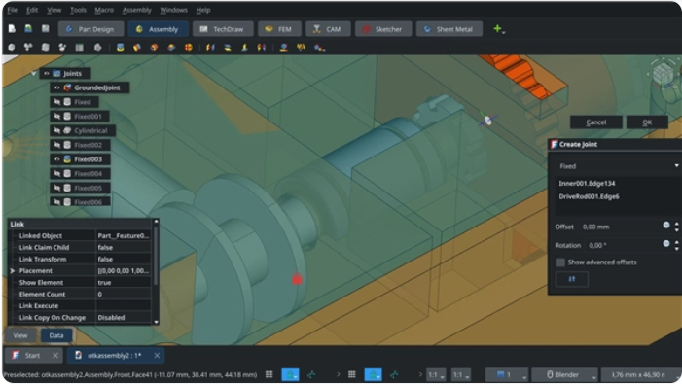The width and height of the screenshot is (682, 384).
Task: Open the Assembly menu
Action: [137, 10]
